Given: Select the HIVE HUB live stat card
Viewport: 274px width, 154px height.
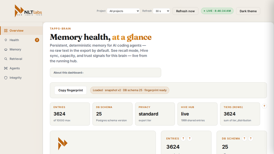Looking at the screenshot, I should click(198, 114).
